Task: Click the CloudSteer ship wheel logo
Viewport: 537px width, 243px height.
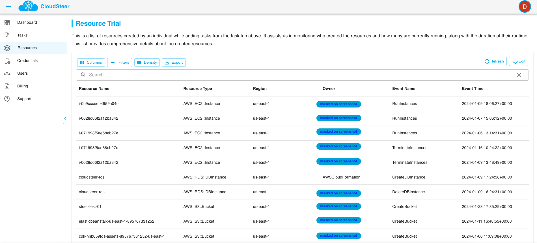Action: (28, 6)
